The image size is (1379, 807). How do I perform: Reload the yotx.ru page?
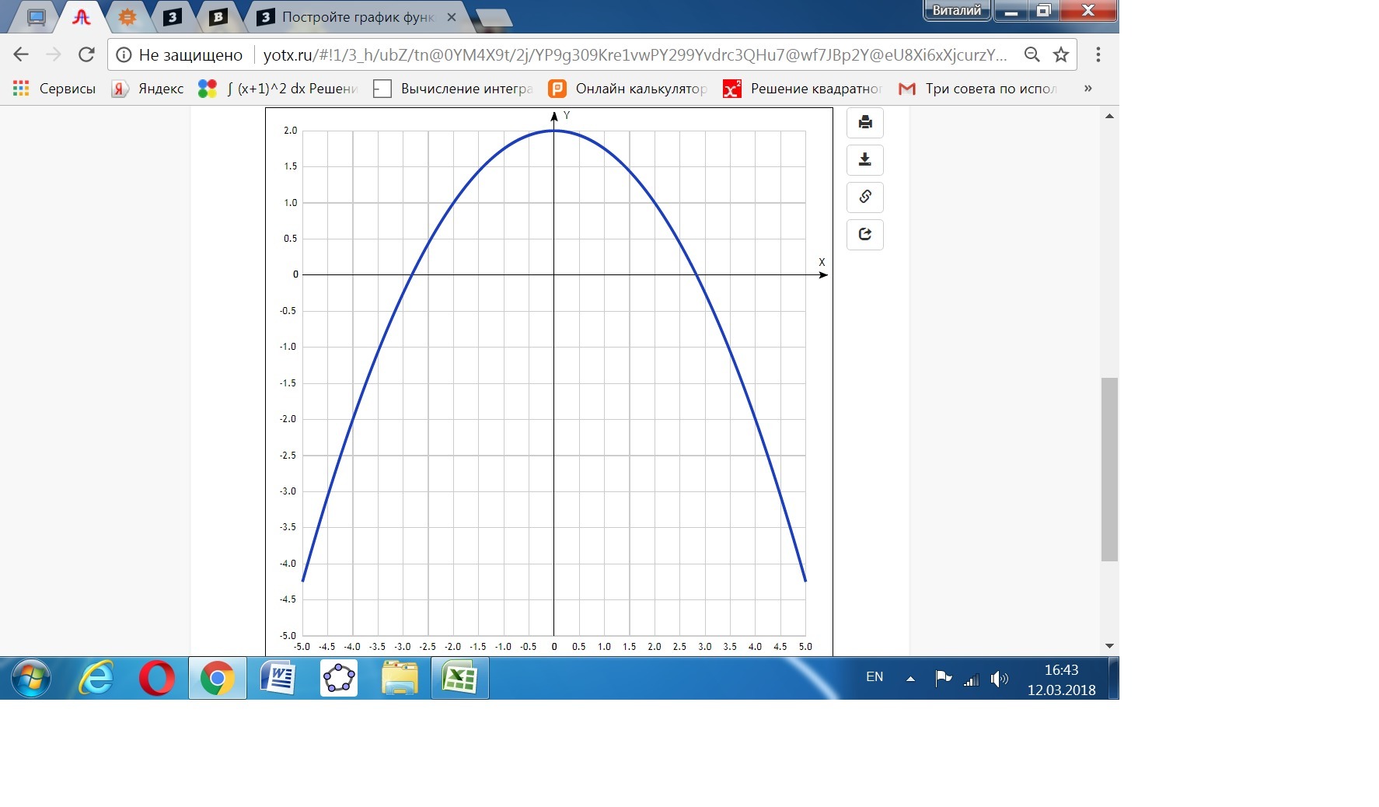[x=86, y=54]
